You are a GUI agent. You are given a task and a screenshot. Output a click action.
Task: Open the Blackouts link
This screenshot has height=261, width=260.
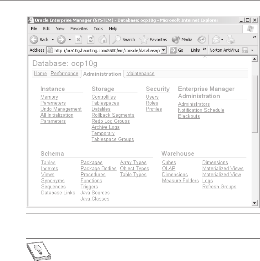coord(189,116)
